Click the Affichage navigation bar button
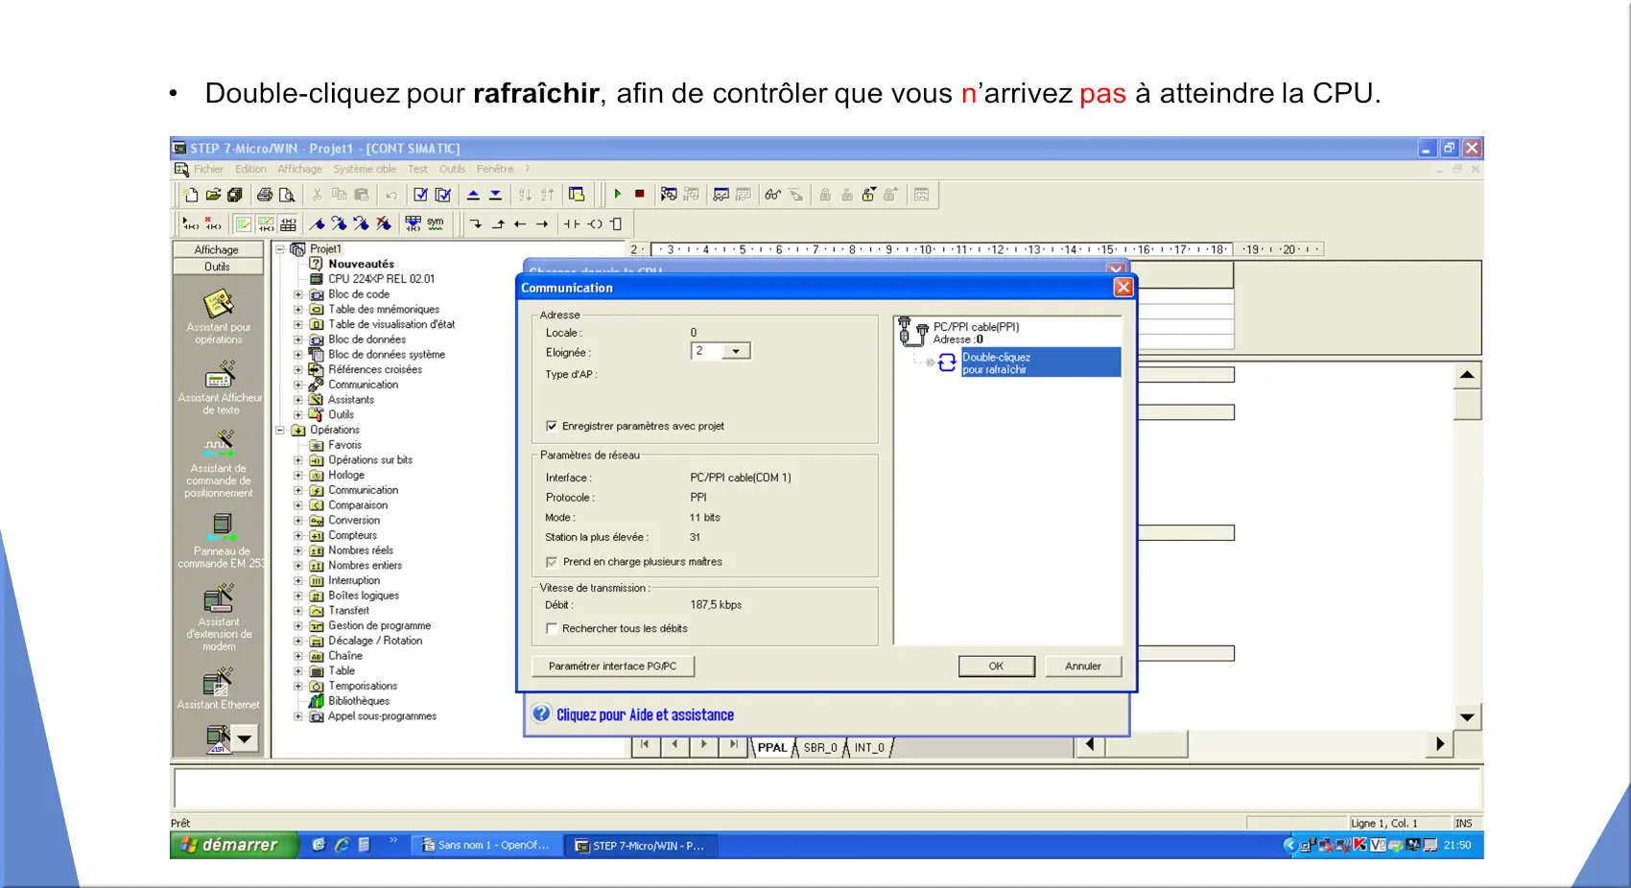This screenshot has height=888, width=1631. [218, 249]
